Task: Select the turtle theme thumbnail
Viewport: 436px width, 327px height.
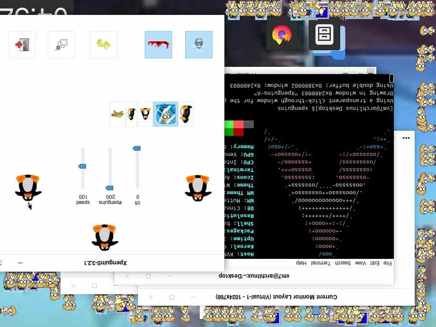Action: tap(118, 114)
